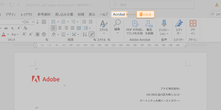Click PDF を作成してリンクを共有
Viewport: 221px width, 110px height.
click(x=135, y=28)
